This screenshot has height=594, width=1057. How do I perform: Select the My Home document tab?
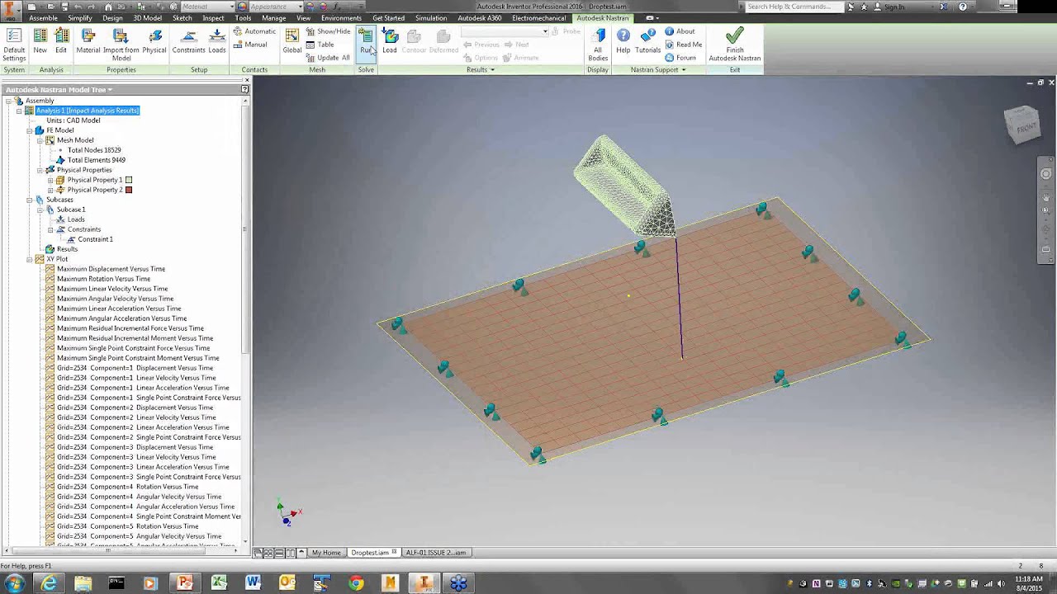[x=326, y=553]
